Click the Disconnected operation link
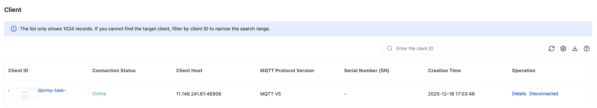Image resolution: width=597 pixels, height=108 pixels. click(544, 94)
